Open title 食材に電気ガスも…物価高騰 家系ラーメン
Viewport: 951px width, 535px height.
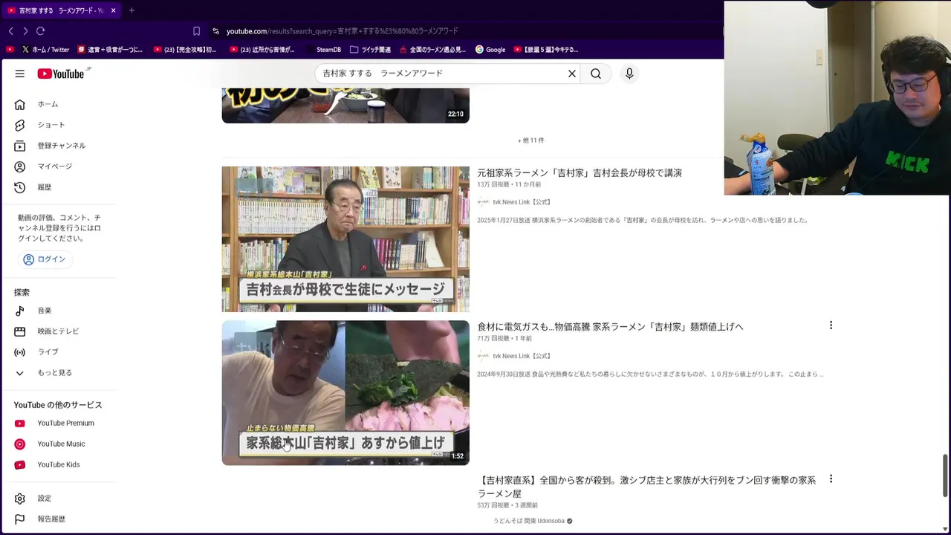[610, 327]
